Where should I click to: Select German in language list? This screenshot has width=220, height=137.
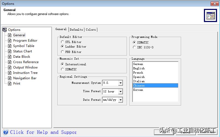(155, 64)
